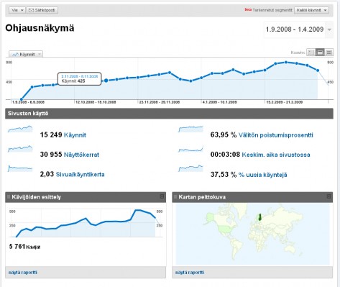Open the Kaikki käynnit segment dropdown
This screenshot has height=287, width=340.
[x=311, y=10]
